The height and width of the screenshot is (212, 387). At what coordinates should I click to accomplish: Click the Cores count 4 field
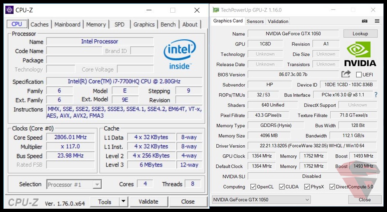coord(145,184)
